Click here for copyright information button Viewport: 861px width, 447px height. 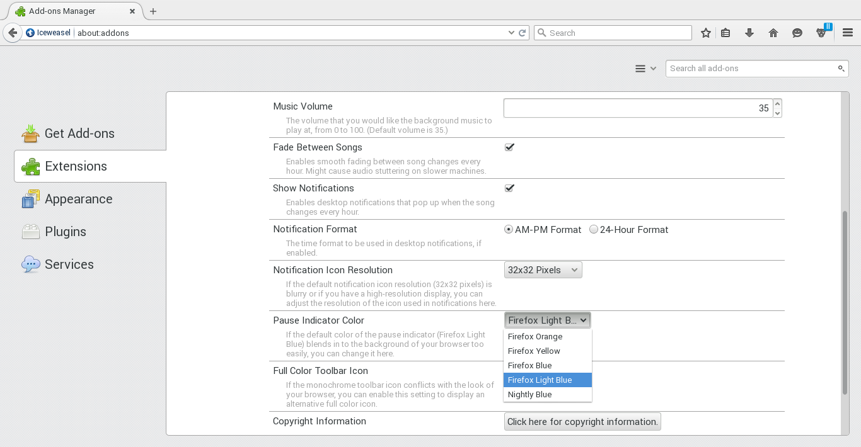tap(582, 422)
